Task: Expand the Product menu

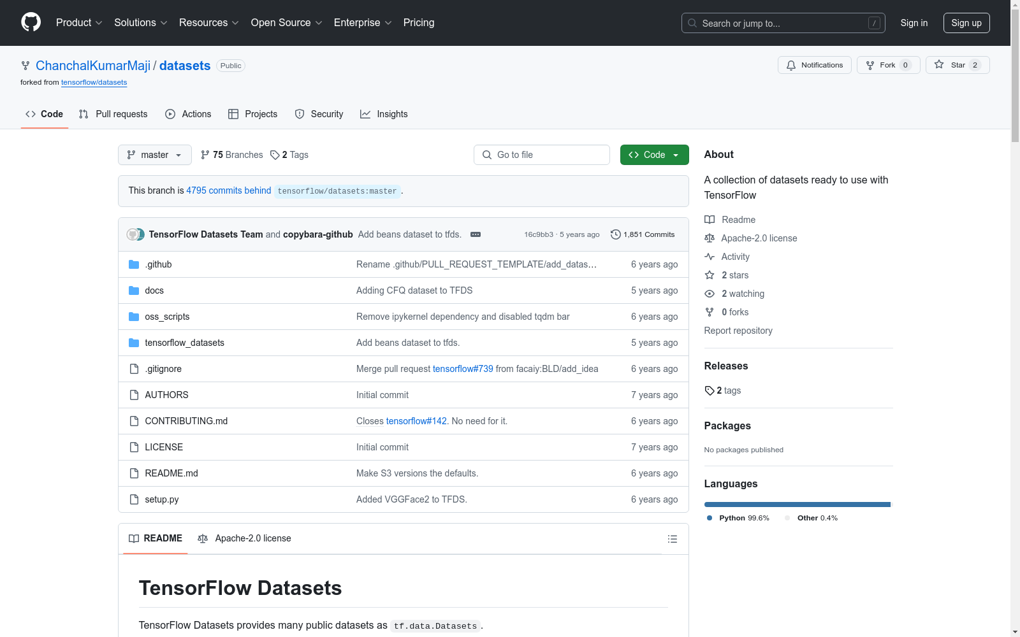Action: (79, 23)
